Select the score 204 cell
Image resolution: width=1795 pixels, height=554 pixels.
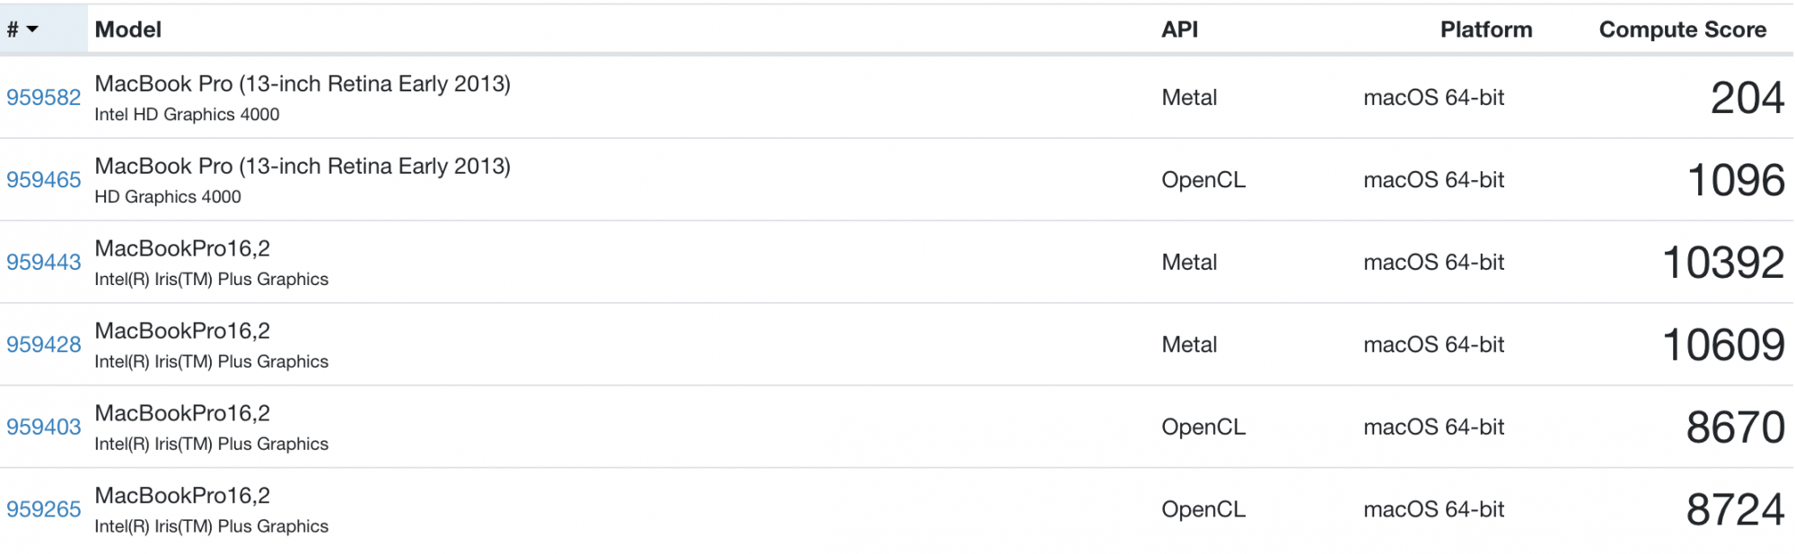pos(1747,98)
